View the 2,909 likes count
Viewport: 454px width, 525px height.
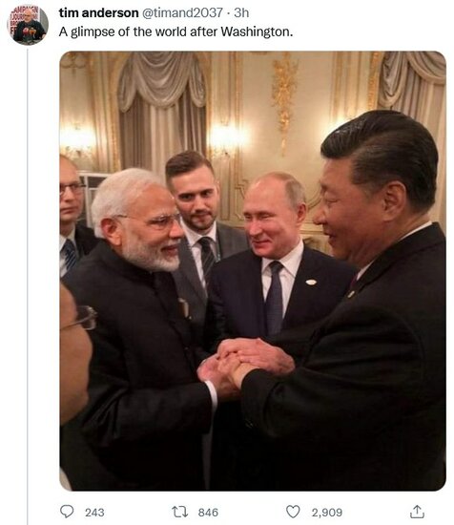pos(327,513)
